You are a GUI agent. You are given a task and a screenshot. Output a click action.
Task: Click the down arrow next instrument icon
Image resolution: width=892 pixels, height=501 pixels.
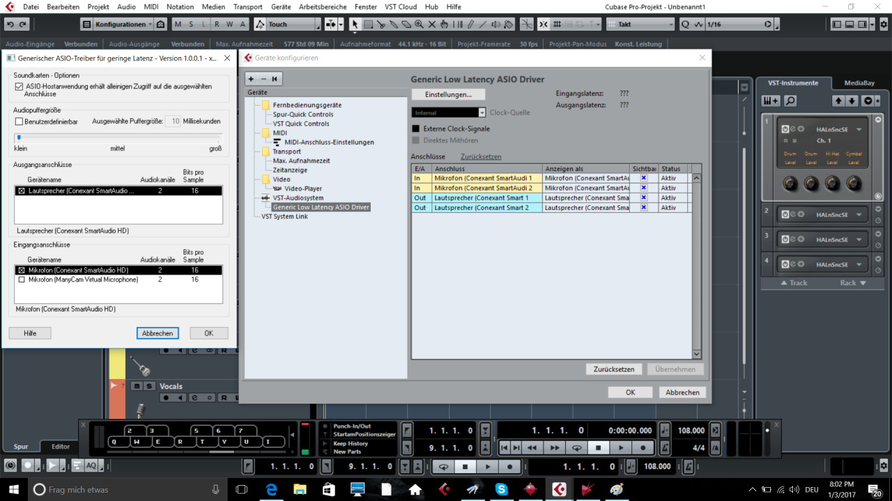[852, 101]
